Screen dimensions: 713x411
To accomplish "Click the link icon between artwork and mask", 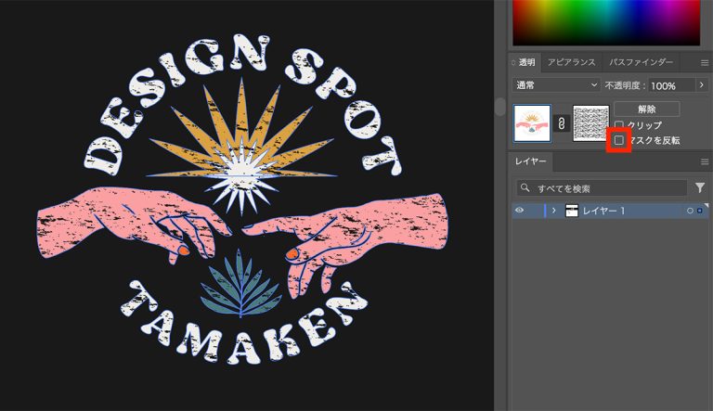I will tap(560, 123).
